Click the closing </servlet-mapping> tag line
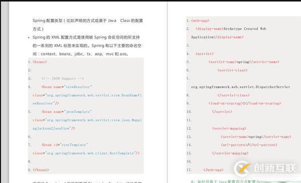Image resolution: width=301 pixels, height=183 pixels. [230, 153]
